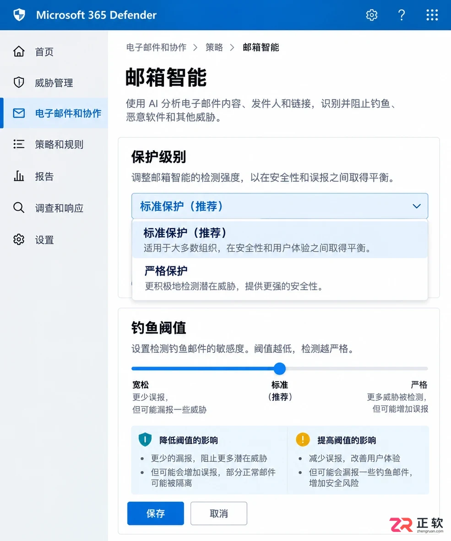Click the 取消 button
Image resolution: width=451 pixels, height=541 pixels.
(x=219, y=514)
